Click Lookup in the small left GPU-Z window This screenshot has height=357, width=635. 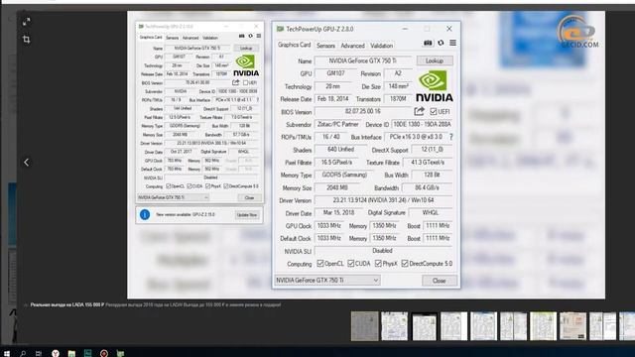point(246,49)
